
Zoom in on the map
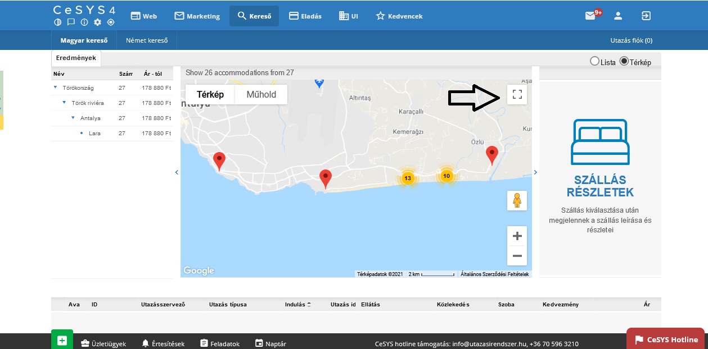[517, 236]
